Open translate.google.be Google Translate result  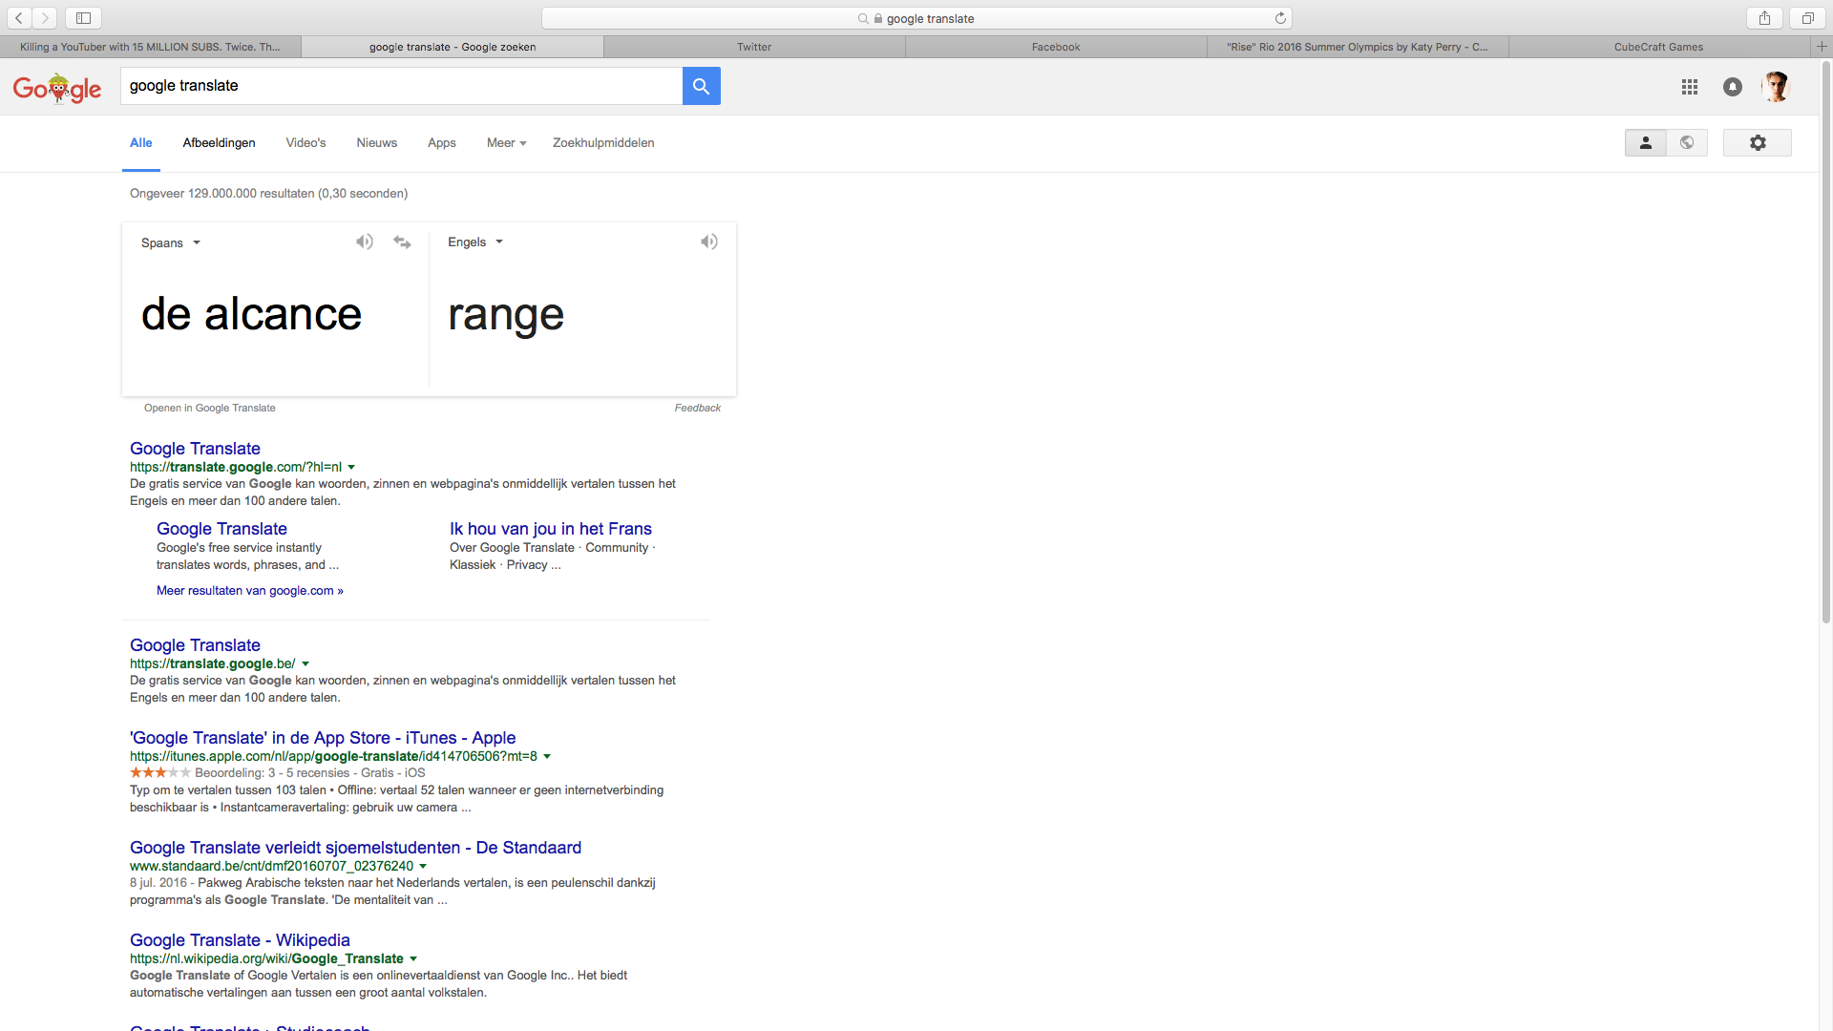coord(195,645)
